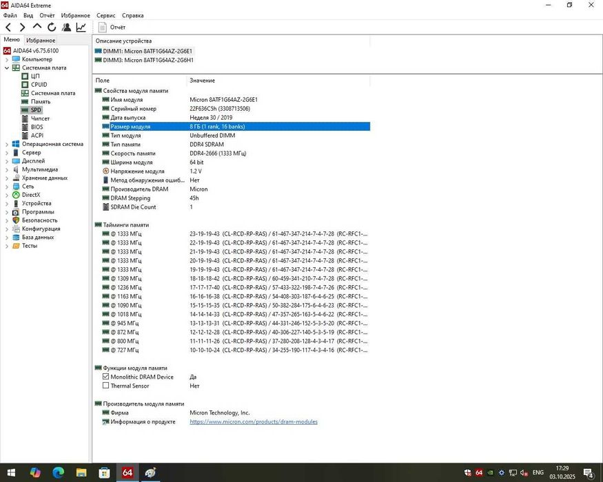Screen dimensions: 603x482
Task: Select the Память item icon
Action: [x=25, y=101]
